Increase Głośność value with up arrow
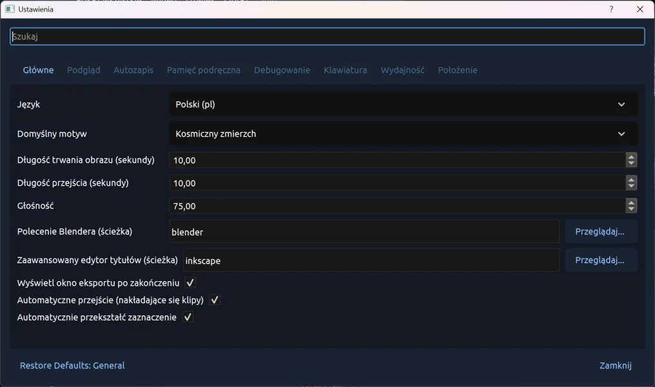 pyautogui.click(x=631, y=203)
